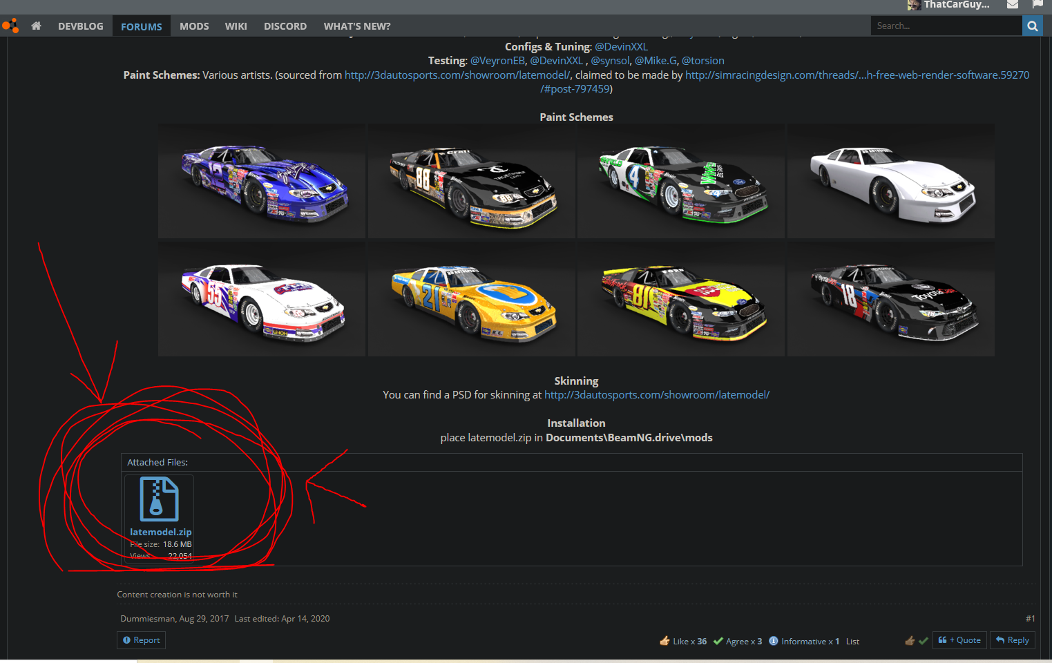1052x663 pixels.
Task: Open the alerts flag icon
Action: coord(1037,4)
